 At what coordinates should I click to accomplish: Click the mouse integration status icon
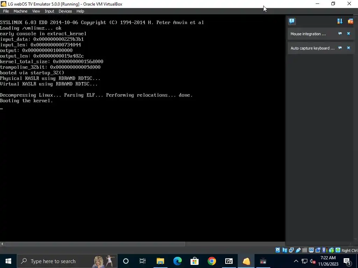(331, 250)
